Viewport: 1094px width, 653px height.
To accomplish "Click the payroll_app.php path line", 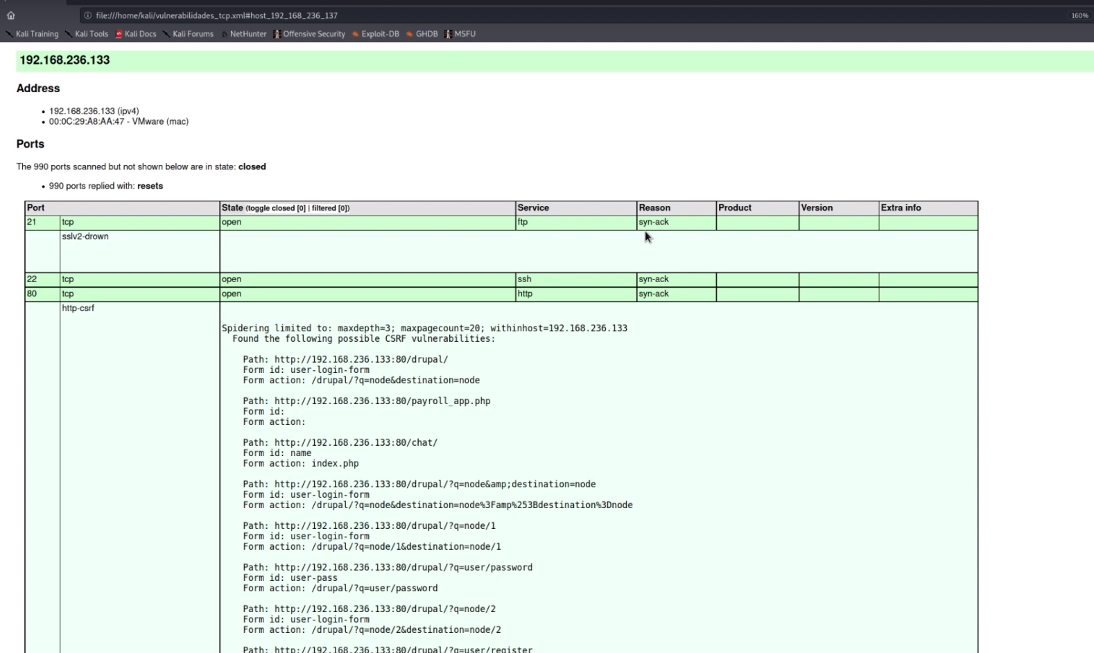I will [367, 401].
